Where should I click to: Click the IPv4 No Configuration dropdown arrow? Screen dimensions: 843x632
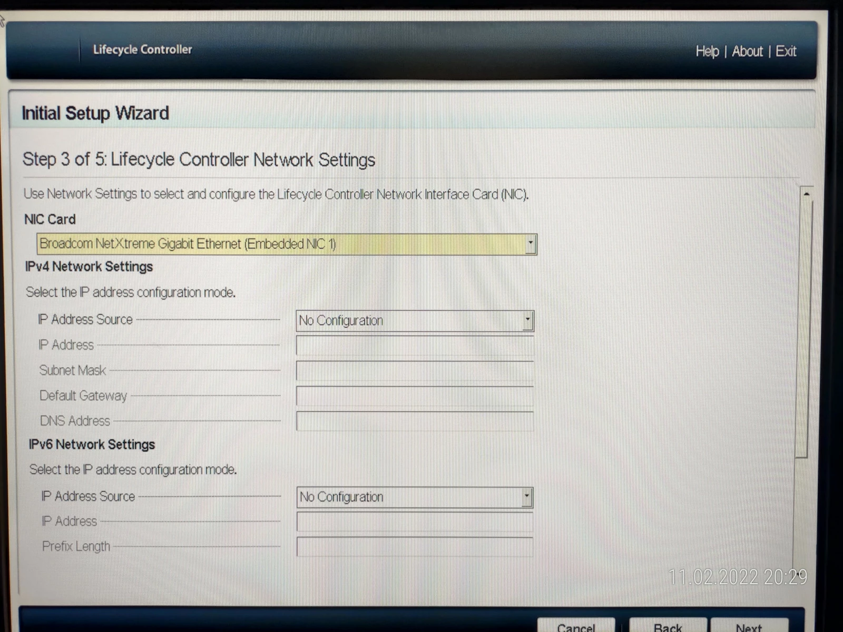pyautogui.click(x=528, y=321)
